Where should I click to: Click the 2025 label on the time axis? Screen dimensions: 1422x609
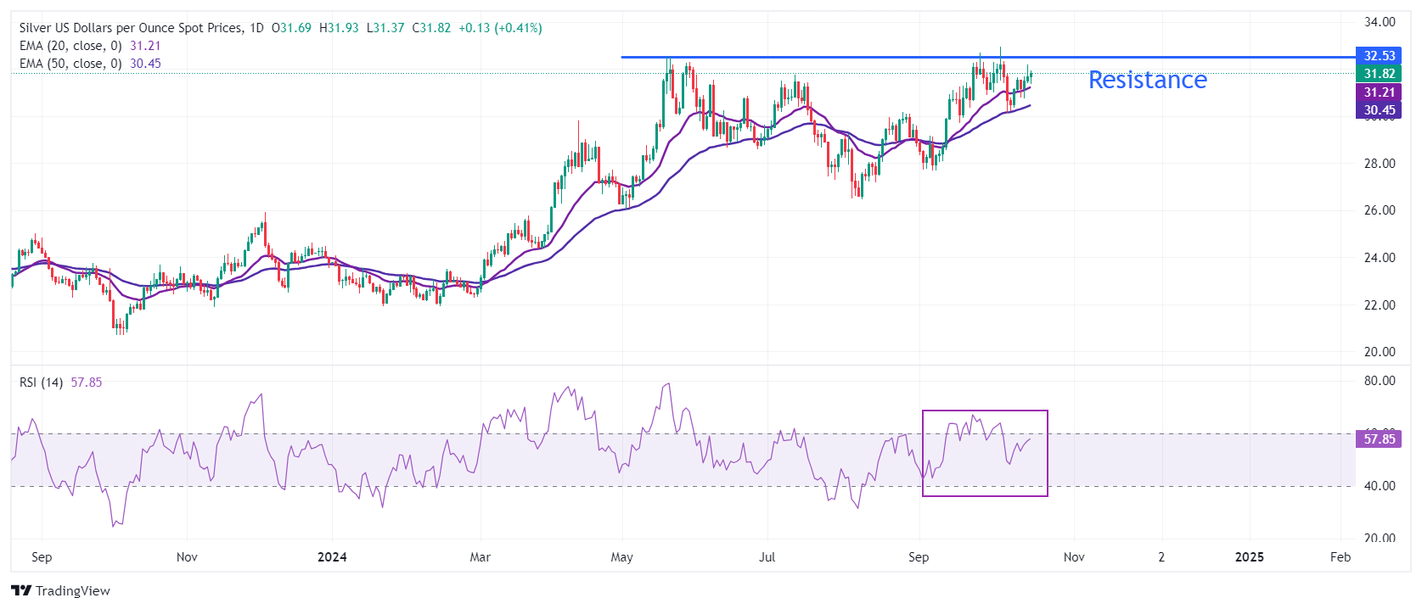1249,557
